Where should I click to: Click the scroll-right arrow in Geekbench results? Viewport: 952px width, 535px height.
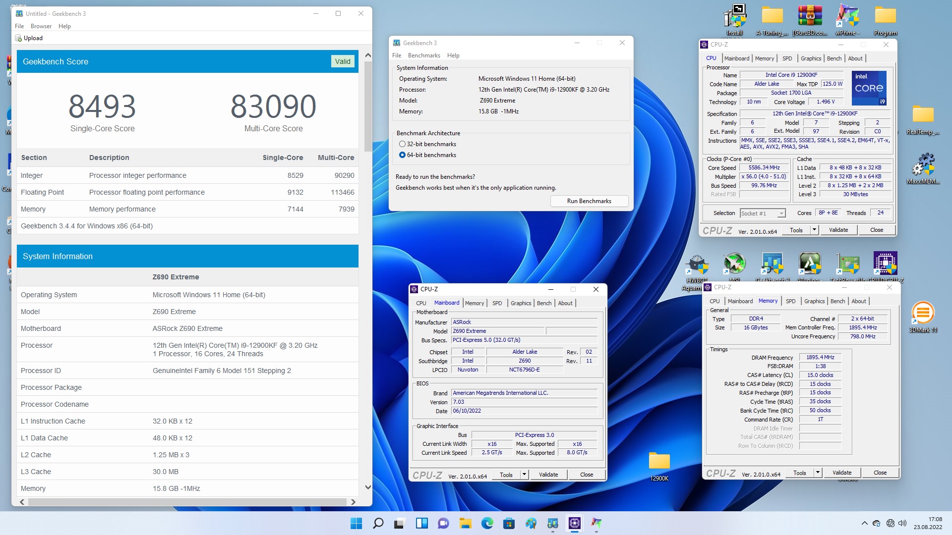pos(353,502)
